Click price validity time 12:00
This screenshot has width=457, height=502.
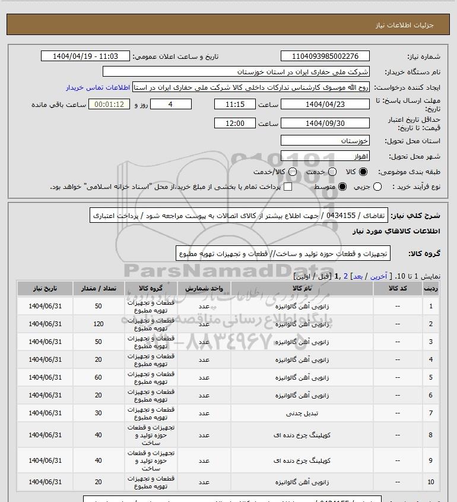coord(235,123)
